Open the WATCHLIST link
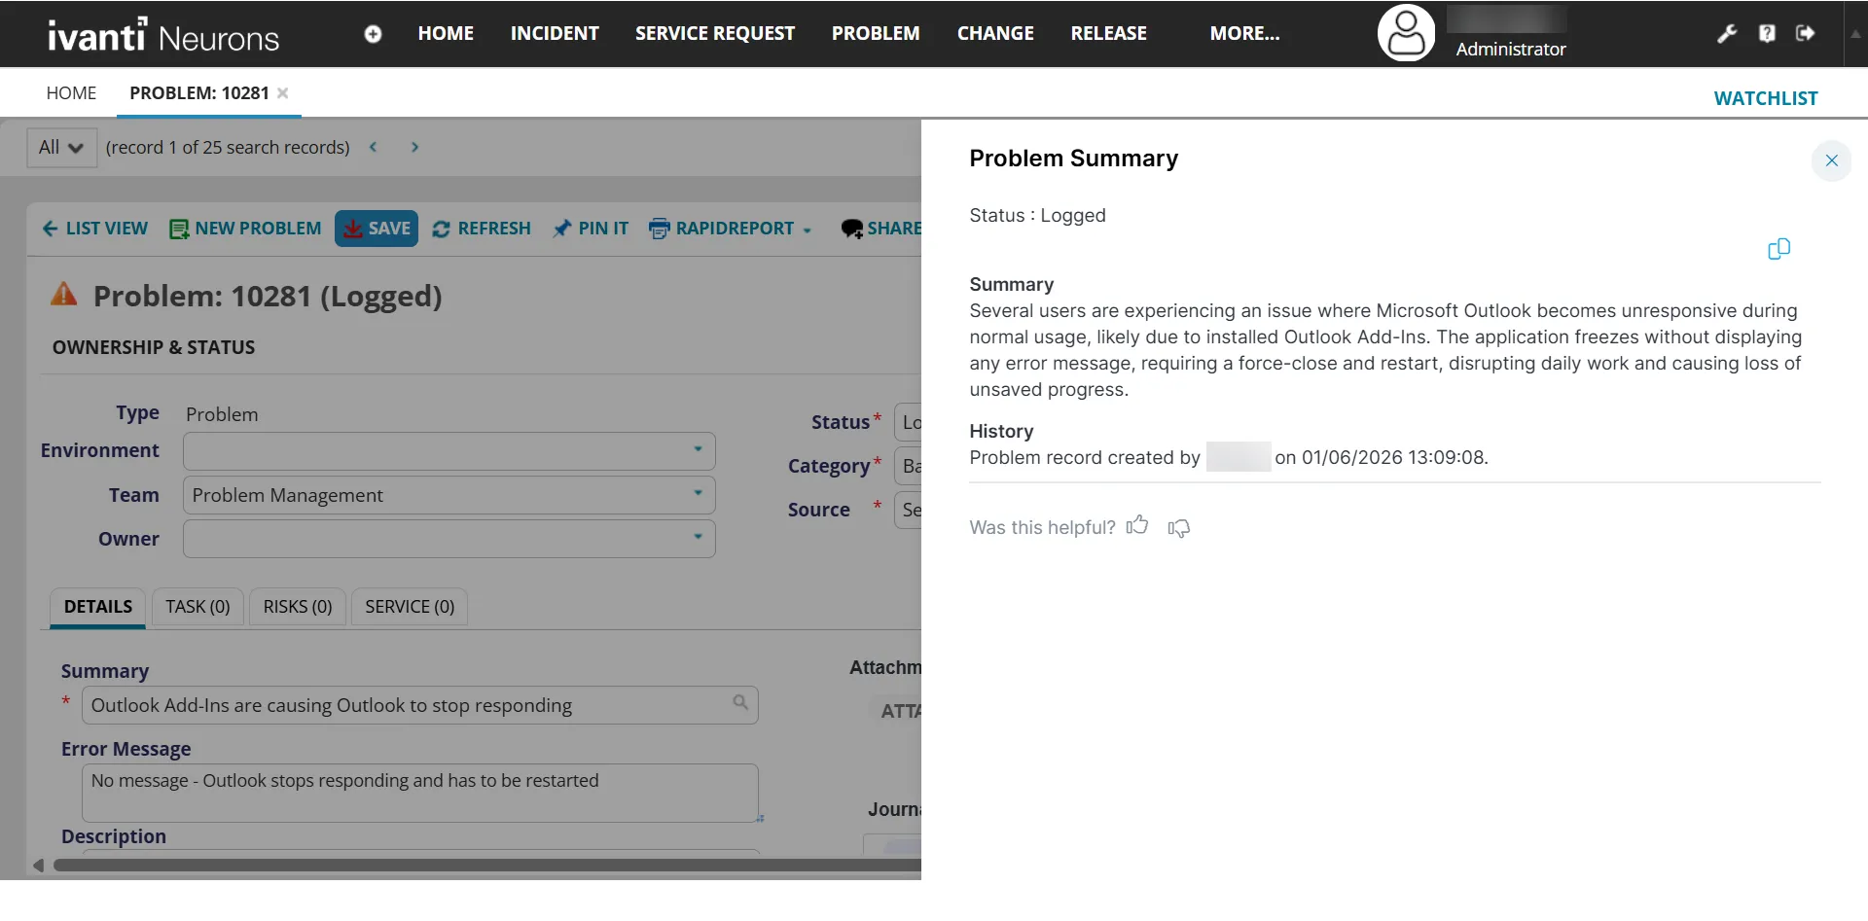The width and height of the screenshot is (1868, 921). click(x=1765, y=98)
